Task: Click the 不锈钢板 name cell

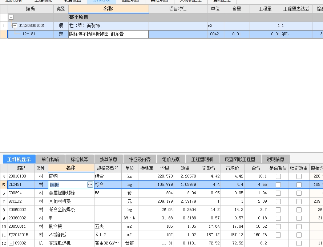Action: coord(71,235)
